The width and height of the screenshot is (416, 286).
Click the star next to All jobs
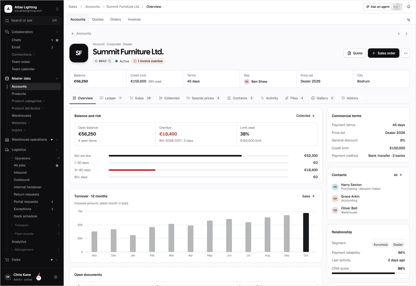tap(57, 165)
